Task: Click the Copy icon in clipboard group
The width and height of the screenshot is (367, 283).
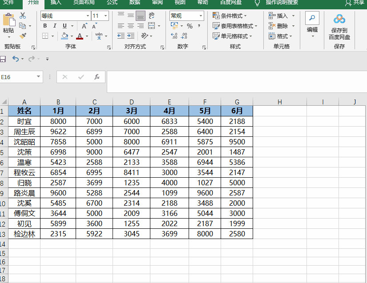Action: click(23, 26)
